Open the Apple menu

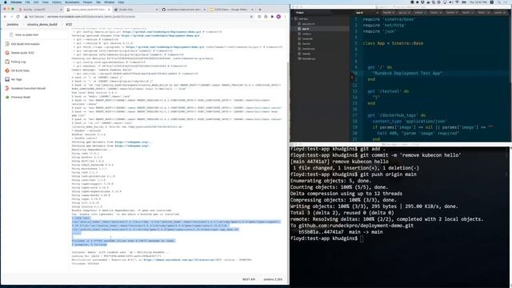pyautogui.click(x=6, y=2)
